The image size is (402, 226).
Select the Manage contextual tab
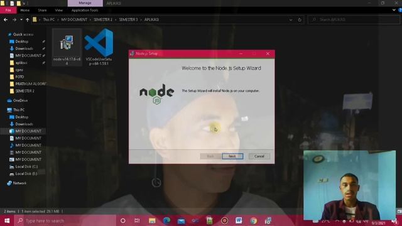[x=85, y=3]
